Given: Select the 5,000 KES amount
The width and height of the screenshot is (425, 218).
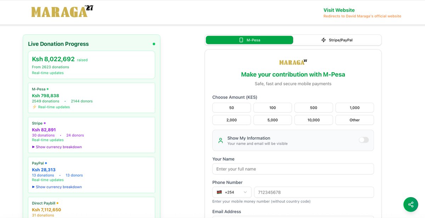Looking at the screenshot, I should (273, 120).
